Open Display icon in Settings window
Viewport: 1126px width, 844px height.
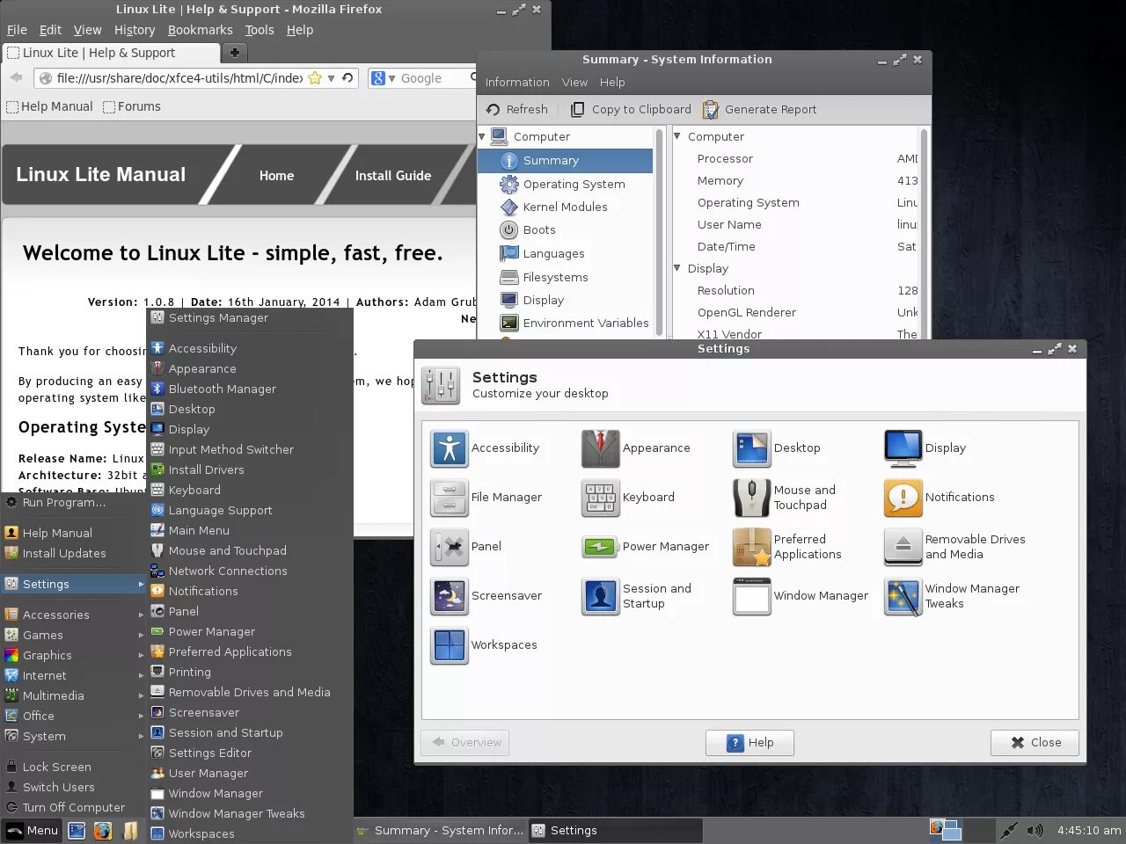[x=903, y=448]
